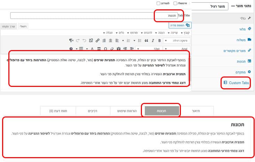Expand numbered list style arrow
This screenshot has width=255, height=162.
coord(123,41)
